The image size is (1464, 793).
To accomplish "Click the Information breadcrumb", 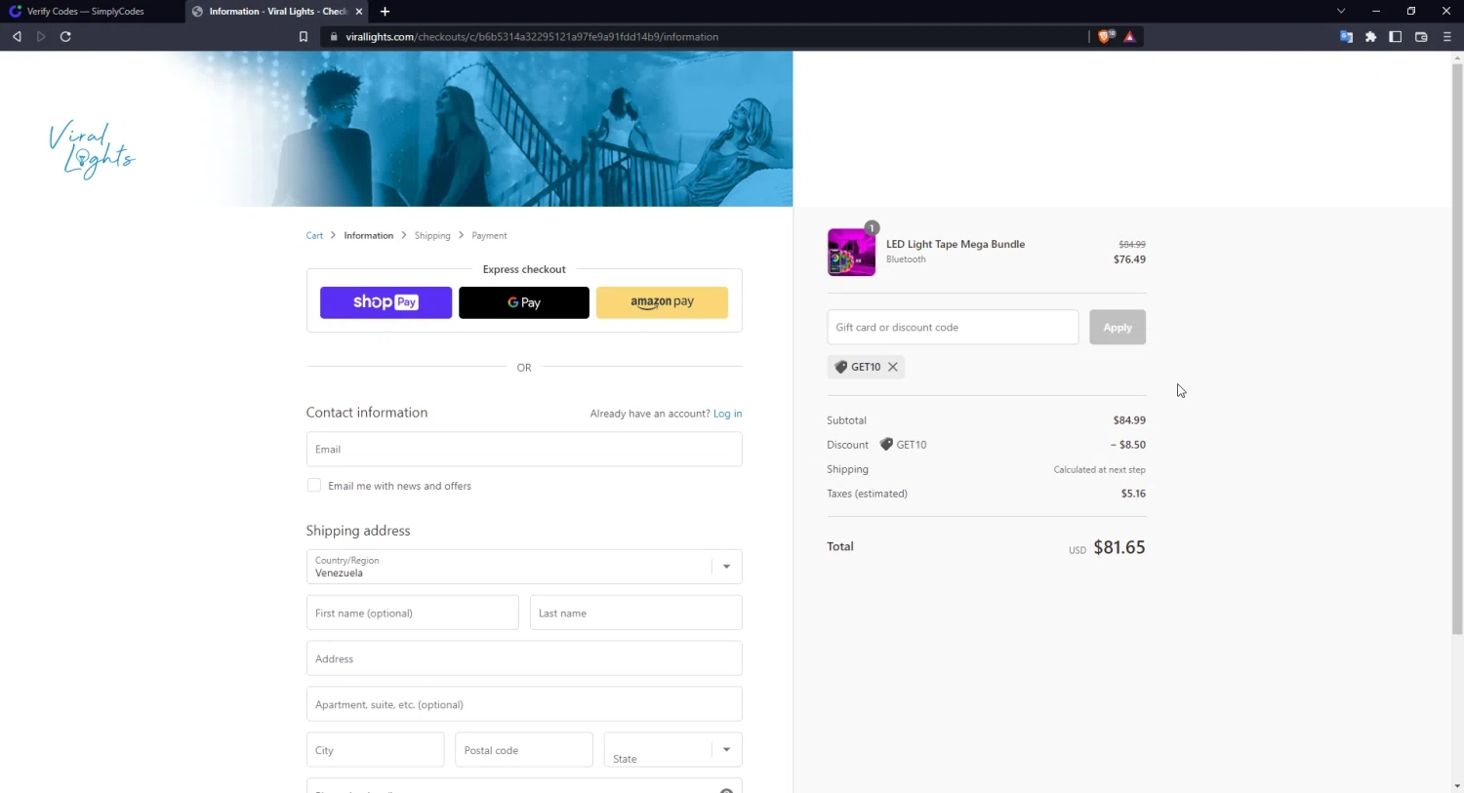I will [x=369, y=236].
